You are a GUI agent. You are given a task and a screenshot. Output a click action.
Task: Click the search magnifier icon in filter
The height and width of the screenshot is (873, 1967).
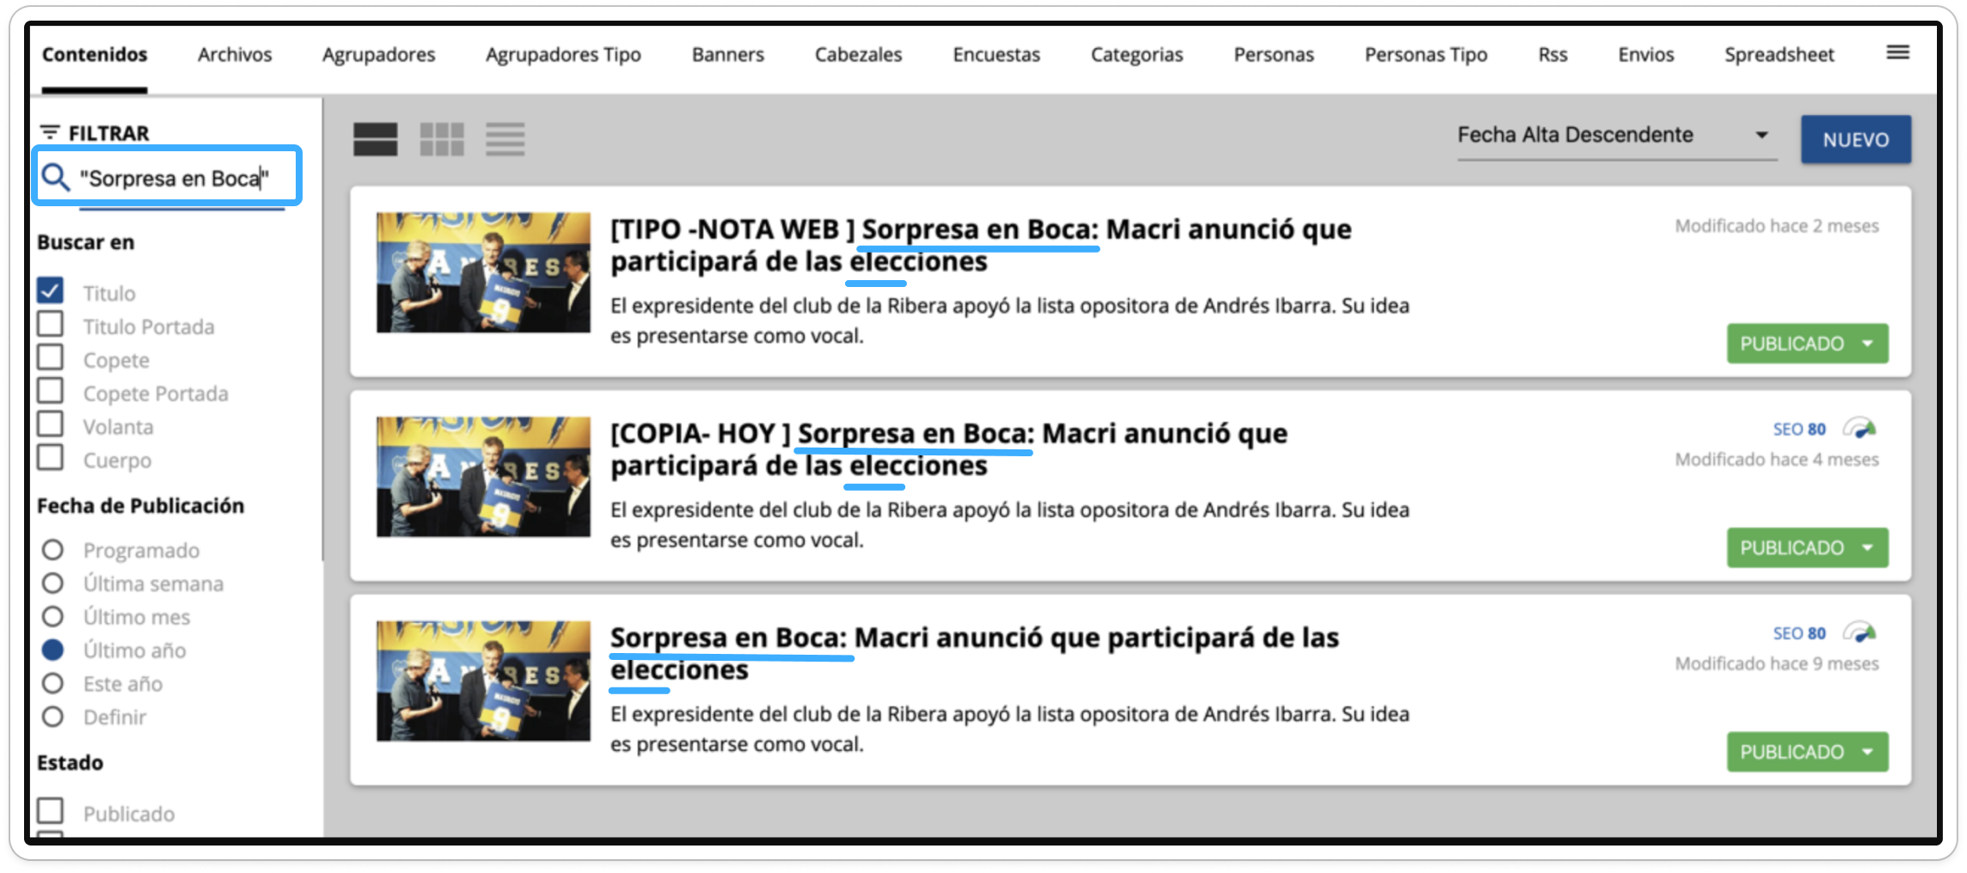[x=56, y=178]
